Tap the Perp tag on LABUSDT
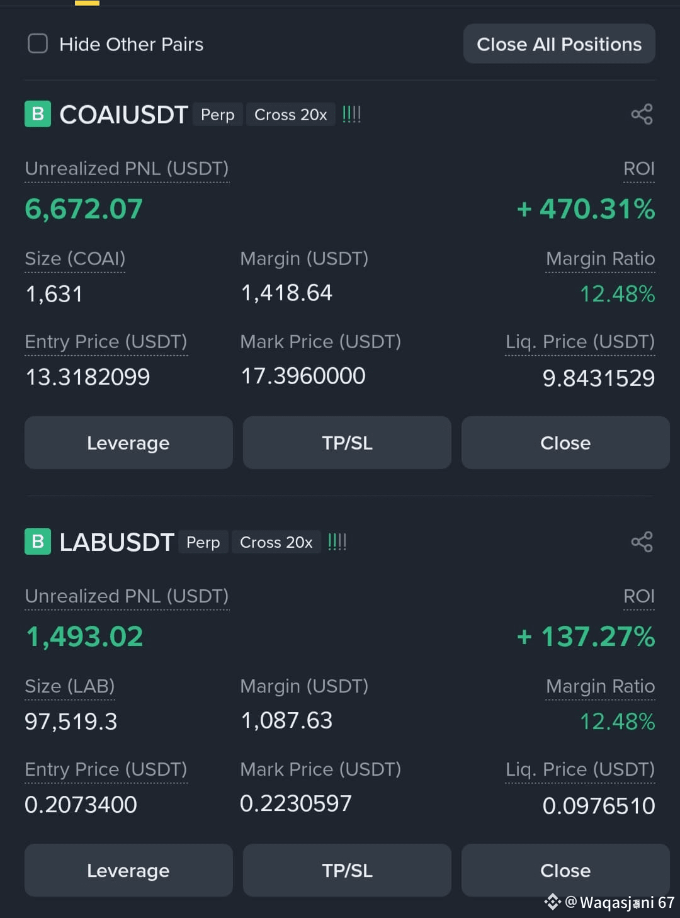680x918 pixels. 203,542
